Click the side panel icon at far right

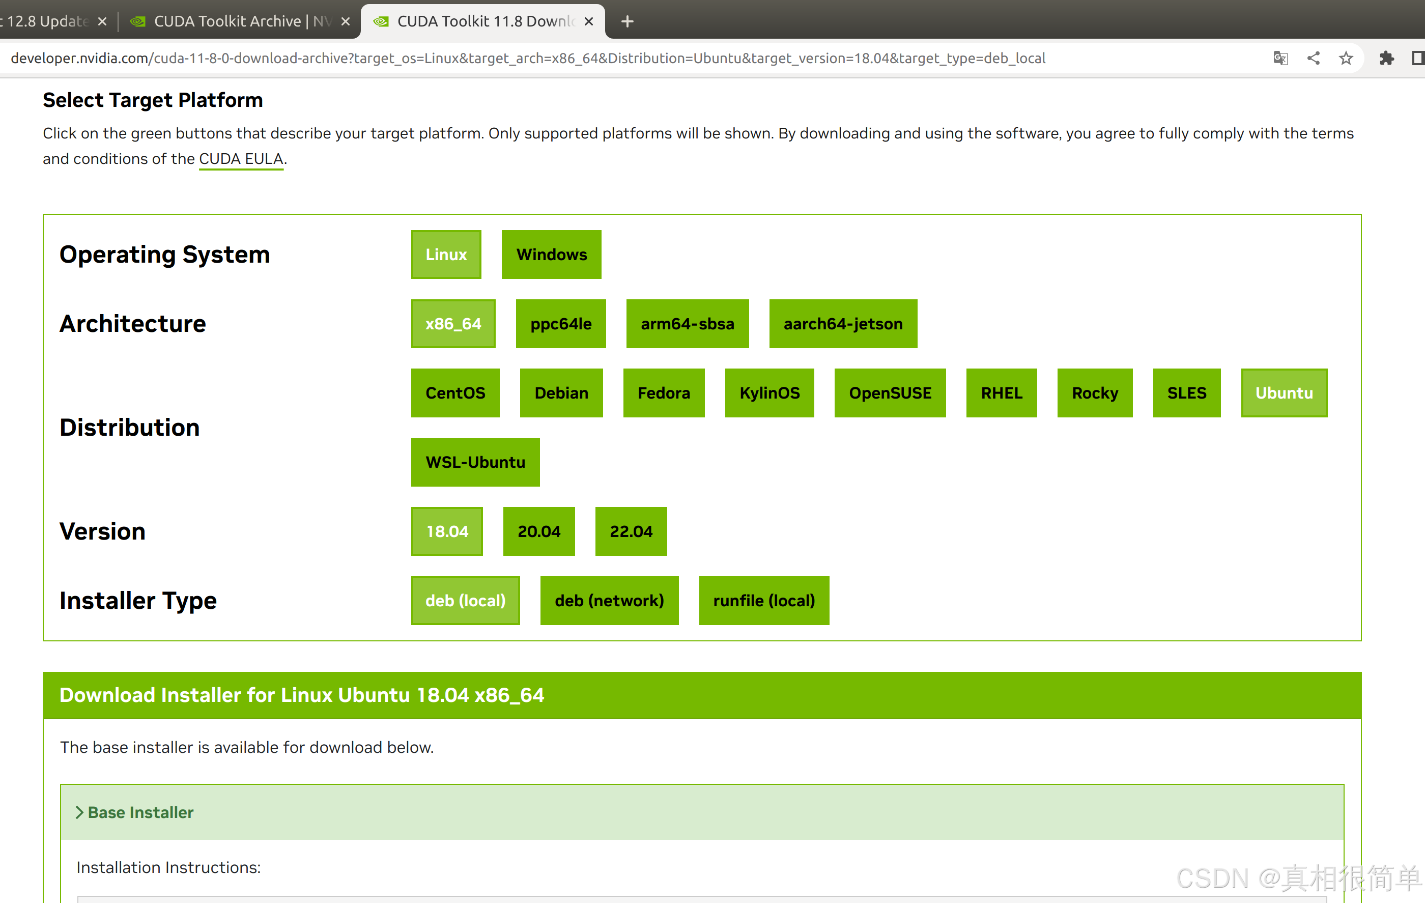(x=1418, y=58)
